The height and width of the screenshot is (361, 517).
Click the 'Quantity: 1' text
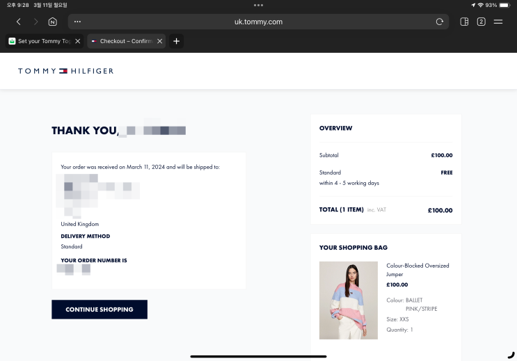399,330
